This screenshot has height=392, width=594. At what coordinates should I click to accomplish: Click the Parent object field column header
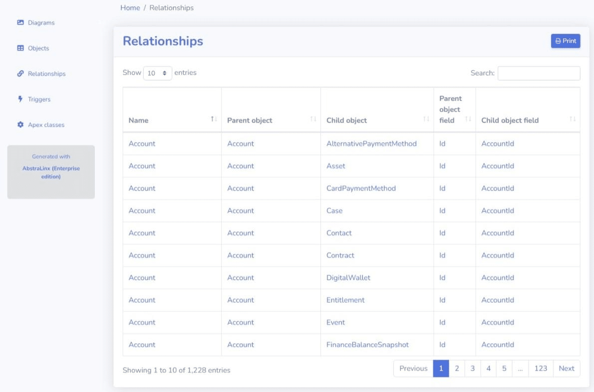450,109
